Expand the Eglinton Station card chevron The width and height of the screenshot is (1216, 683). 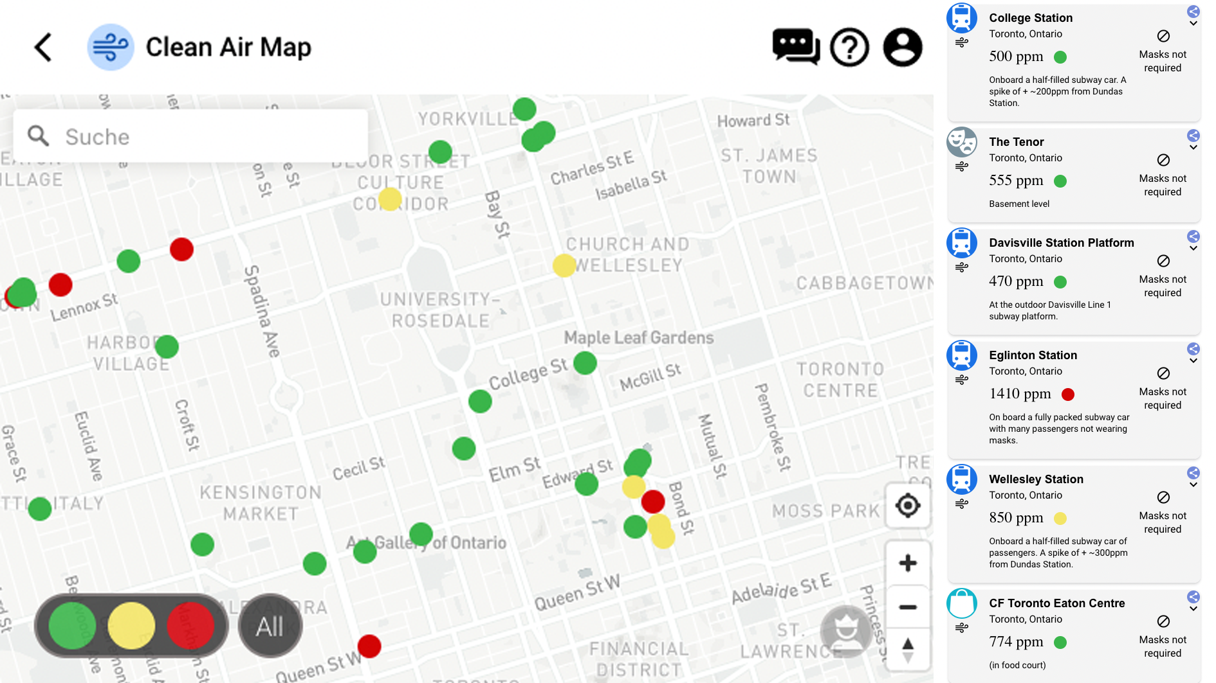pyautogui.click(x=1193, y=361)
